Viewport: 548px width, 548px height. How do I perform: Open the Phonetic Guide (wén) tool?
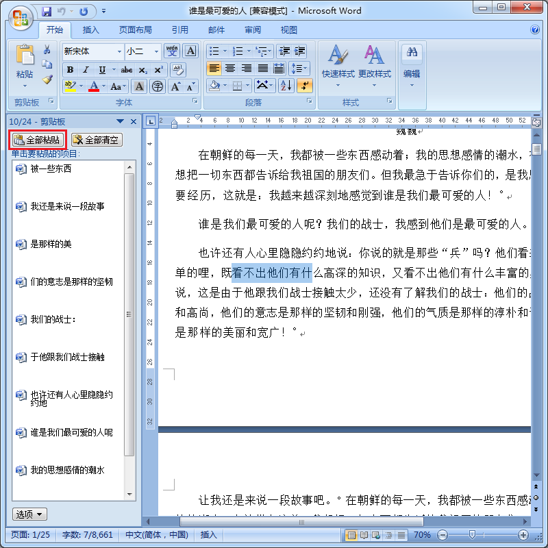172,51
